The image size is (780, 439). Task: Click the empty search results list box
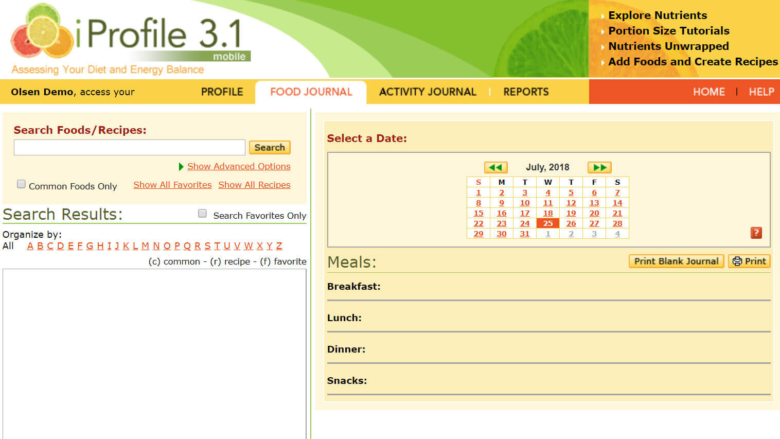coord(154,354)
